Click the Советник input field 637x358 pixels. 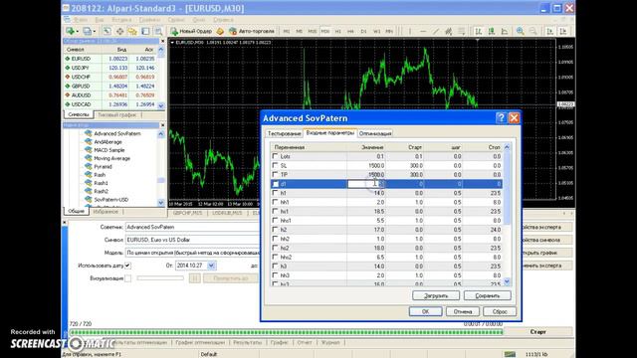[192, 227]
